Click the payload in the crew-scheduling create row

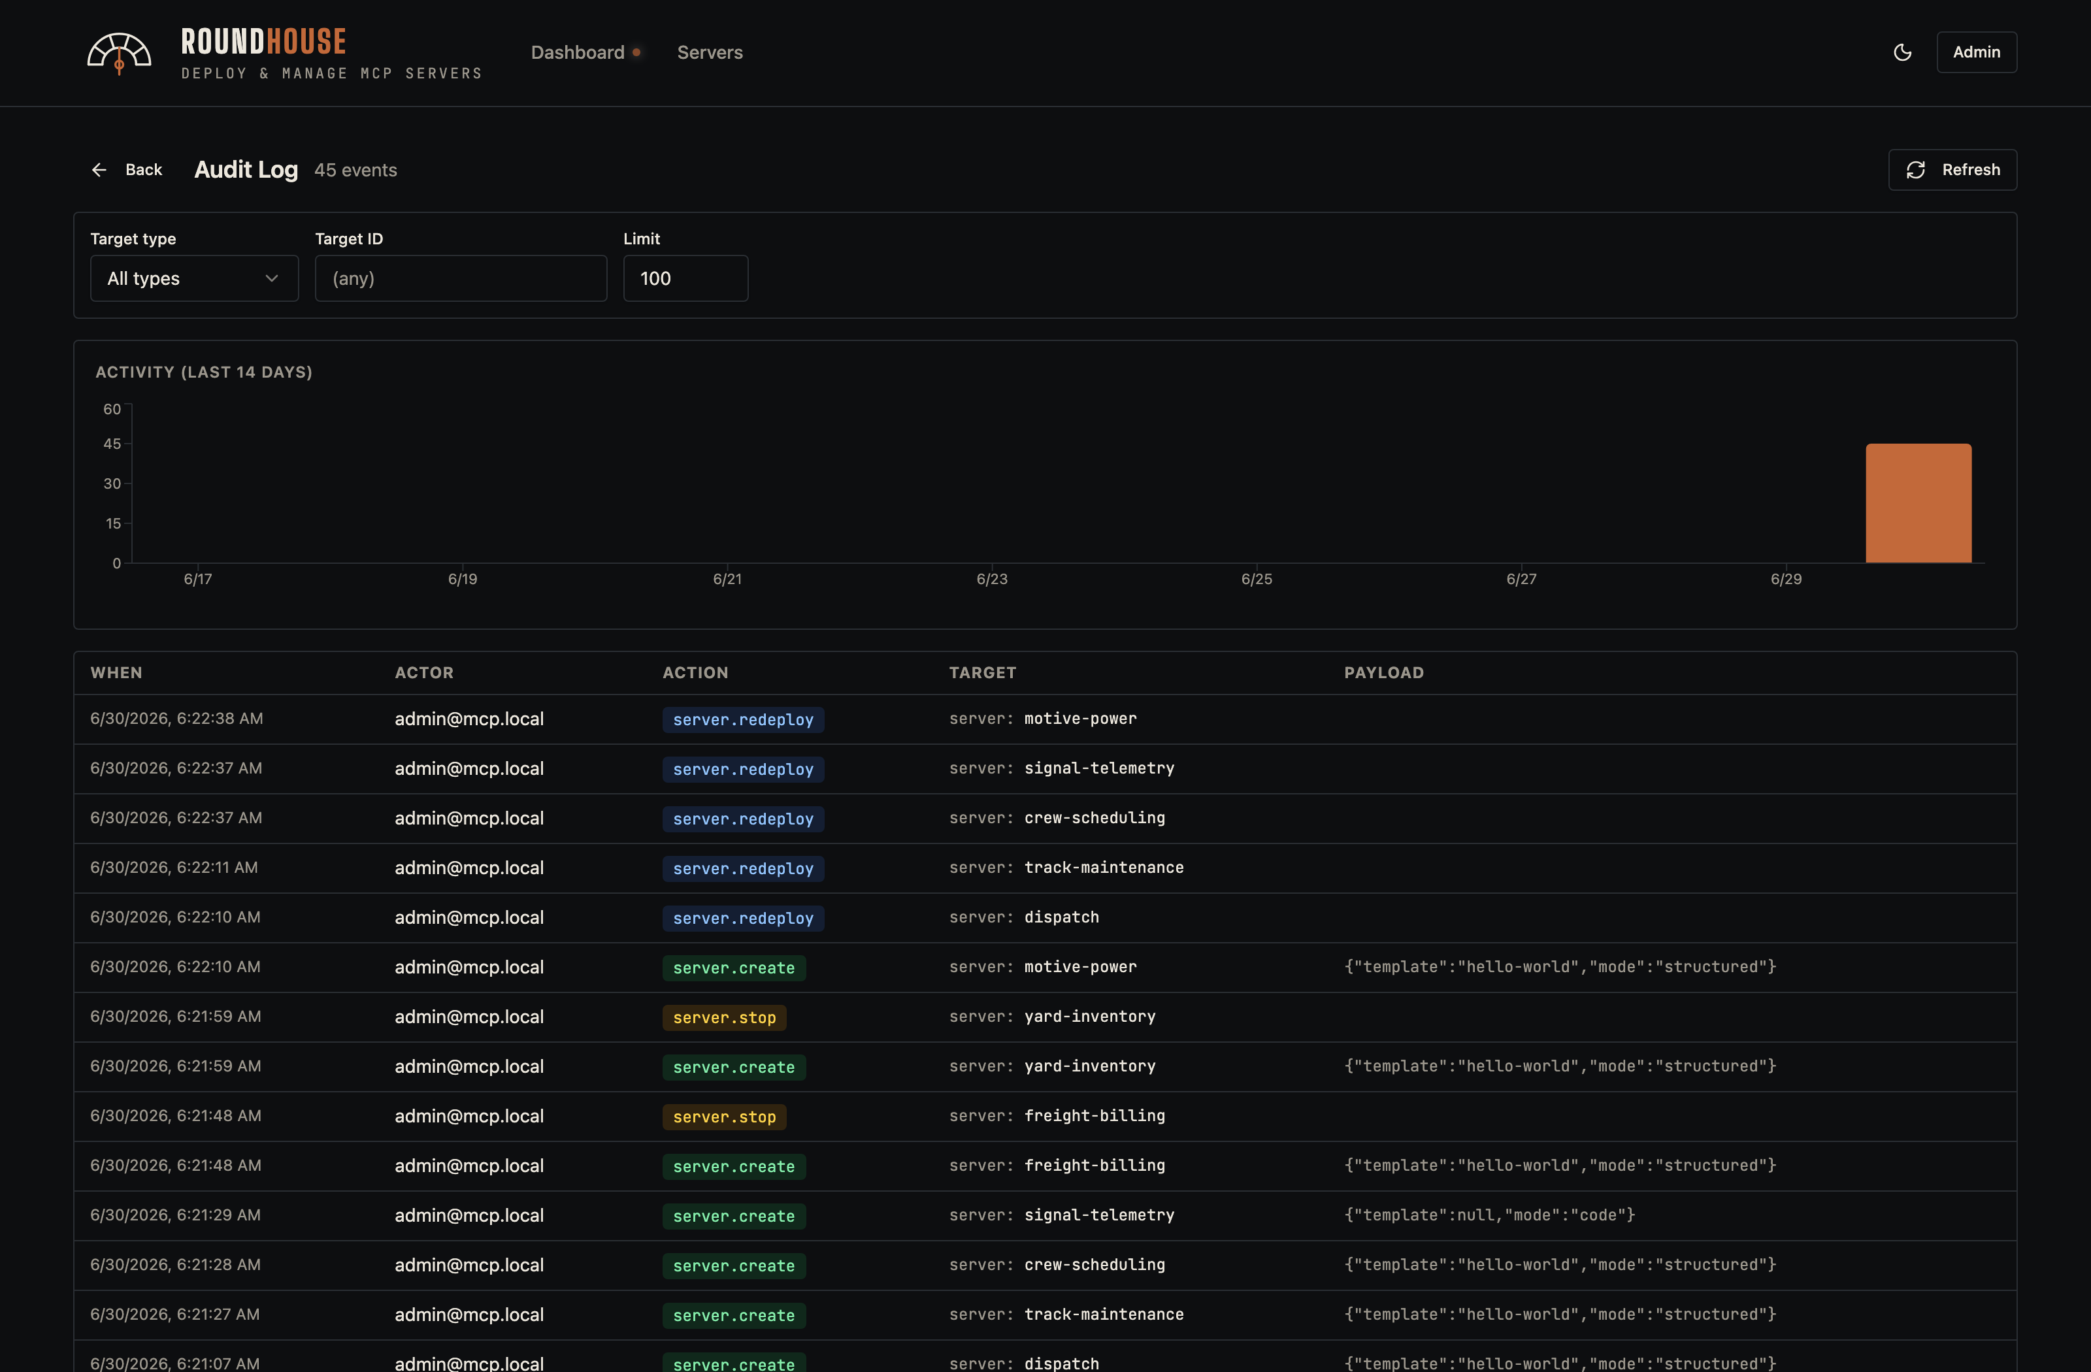pos(1560,1265)
